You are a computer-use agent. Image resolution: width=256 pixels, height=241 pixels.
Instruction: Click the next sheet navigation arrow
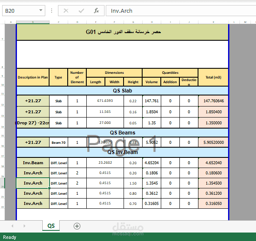(x=25, y=226)
